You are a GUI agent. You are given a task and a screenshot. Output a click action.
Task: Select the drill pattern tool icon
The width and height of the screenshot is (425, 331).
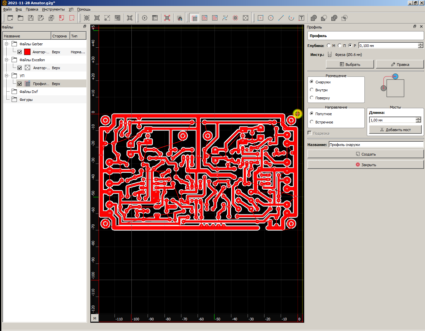(246, 18)
